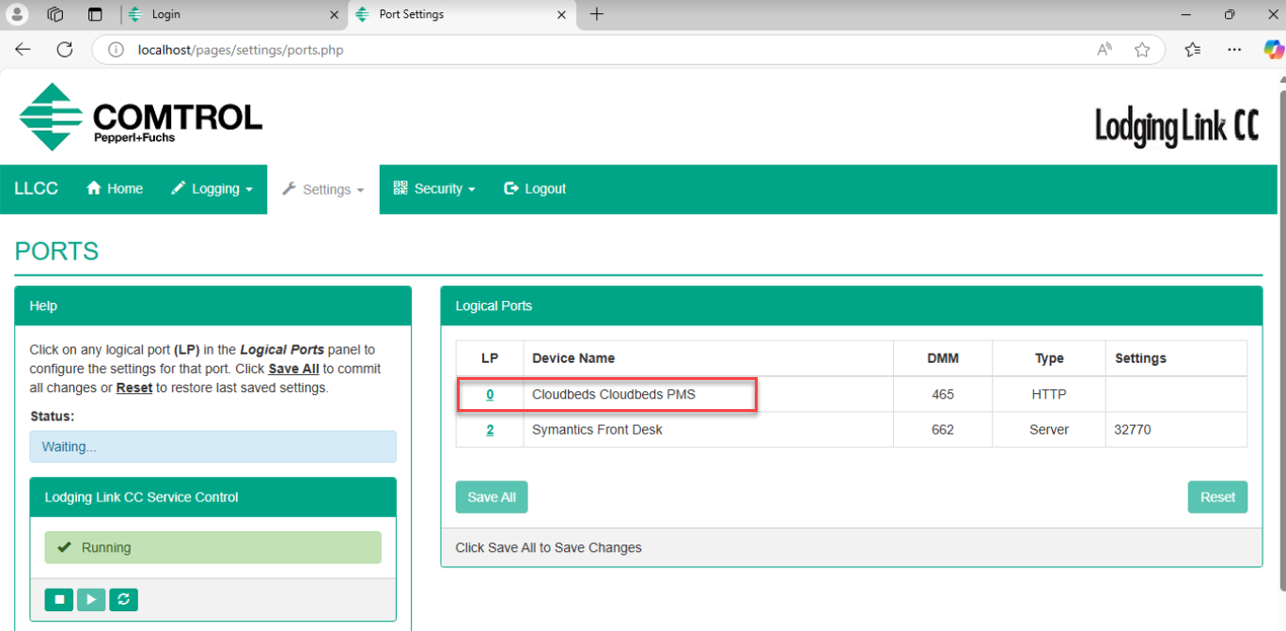Go to the Home page
Image resolution: width=1286 pixels, height=631 pixels.
pyautogui.click(x=115, y=189)
